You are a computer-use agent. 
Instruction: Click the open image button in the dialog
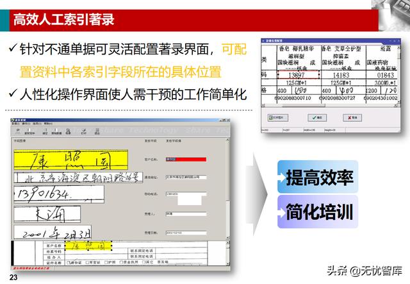(278, 117)
